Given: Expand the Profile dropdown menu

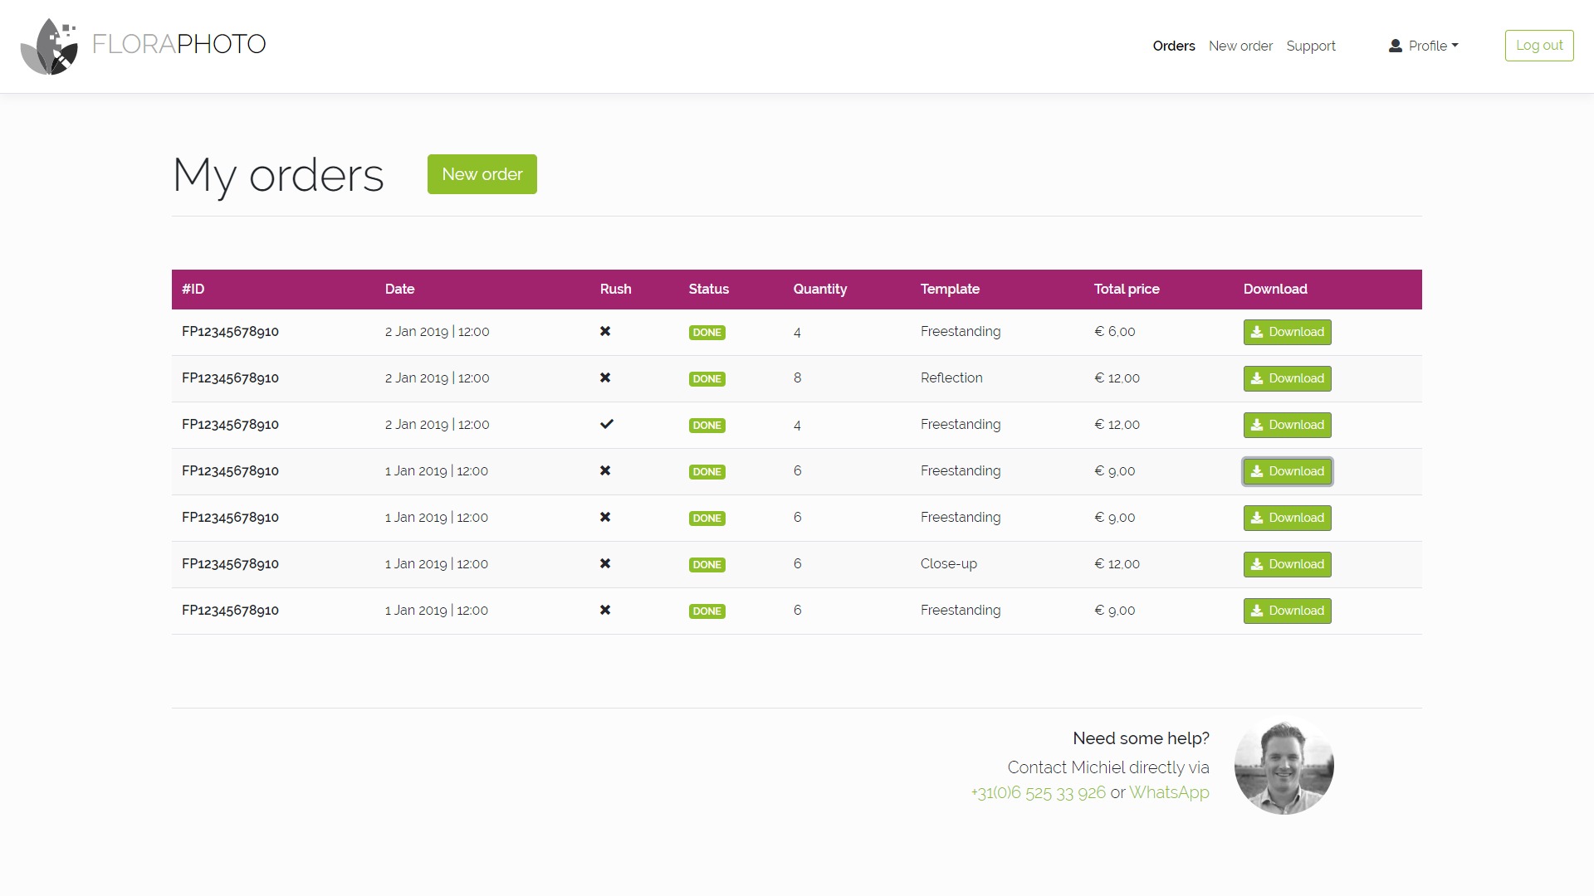Looking at the screenshot, I should [1423, 46].
